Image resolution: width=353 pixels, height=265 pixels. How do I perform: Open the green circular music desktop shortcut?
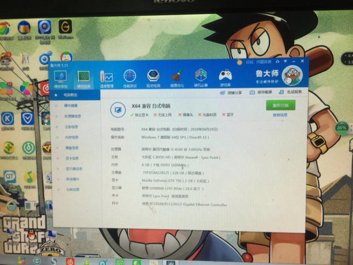[29, 151]
